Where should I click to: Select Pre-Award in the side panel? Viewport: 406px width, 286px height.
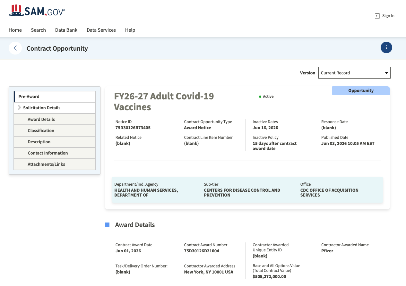(55, 97)
